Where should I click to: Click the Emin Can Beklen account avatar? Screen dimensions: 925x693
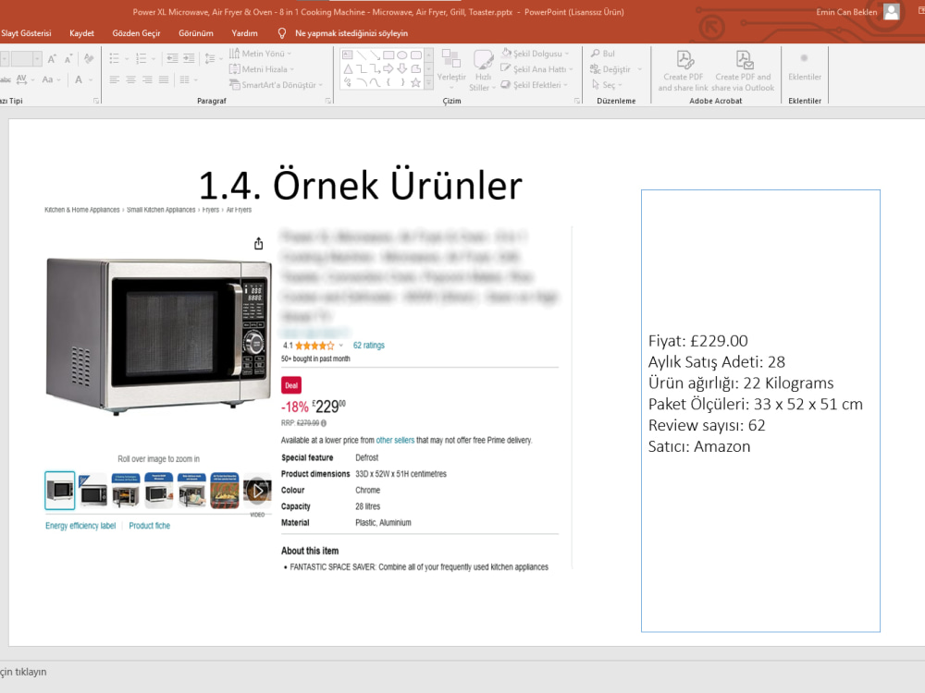point(892,12)
